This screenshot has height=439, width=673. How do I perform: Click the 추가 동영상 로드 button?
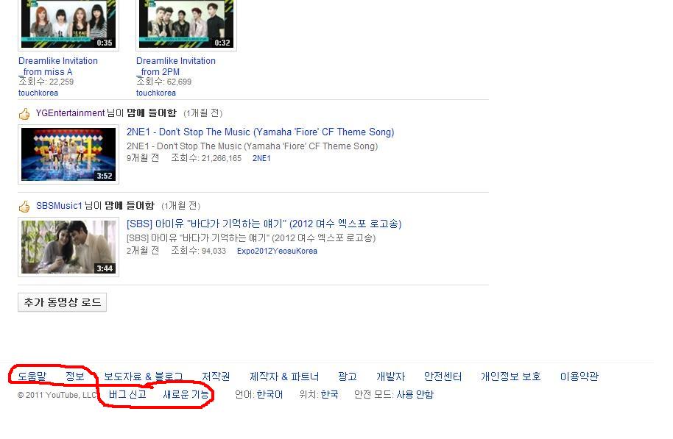63,302
